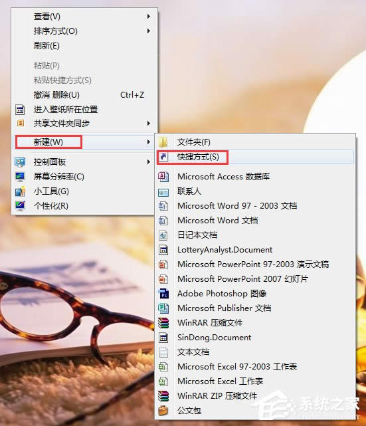Image resolution: width=366 pixels, height=426 pixels.
Task: Click the icon beside SinDong.Document
Action: click(x=163, y=338)
